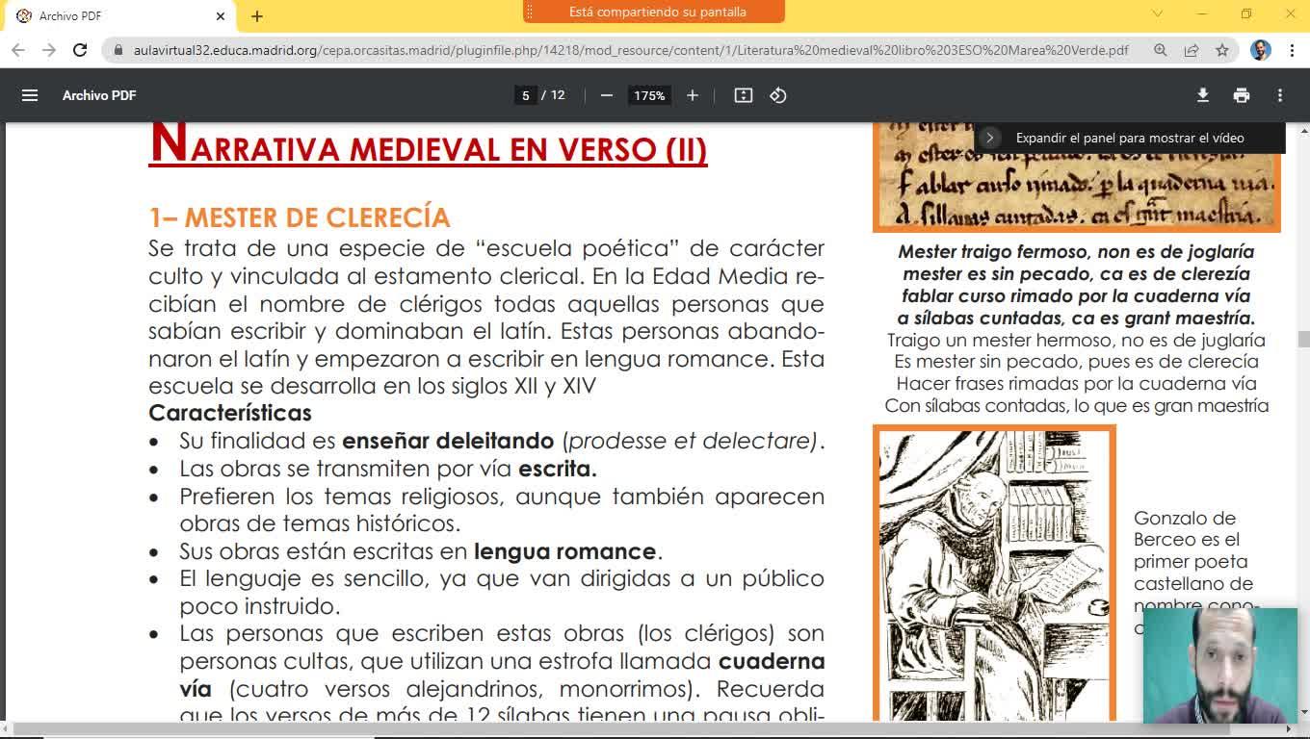This screenshot has height=739, width=1310.
Task: Click the screen sharing notification banner
Action: [654, 12]
